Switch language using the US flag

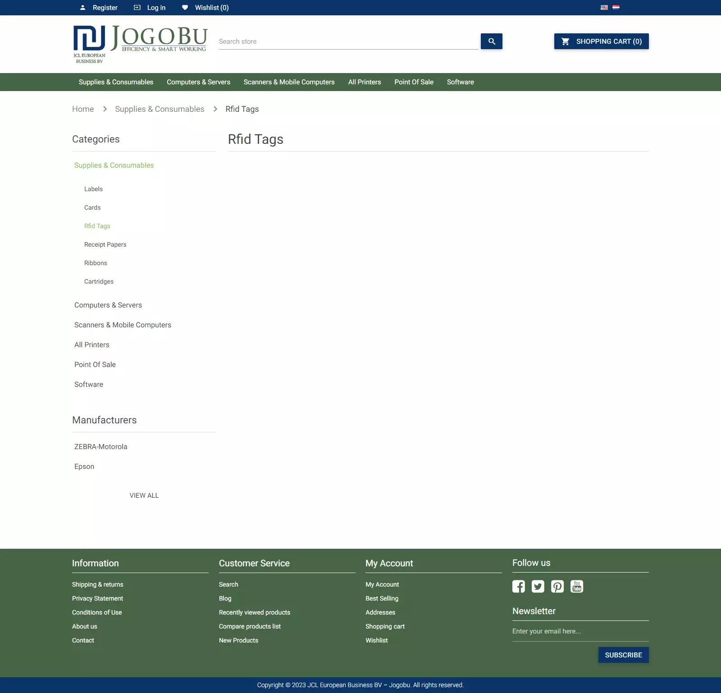click(x=604, y=8)
